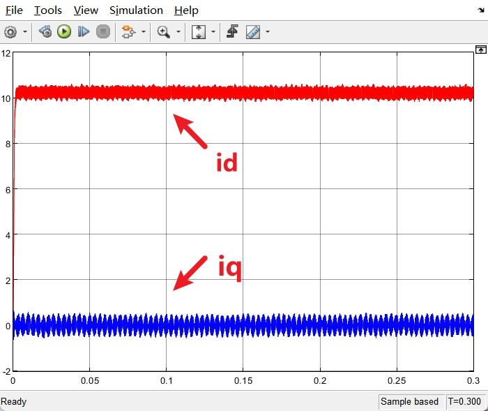Click the red id signal trace
488x411 pixels.
243,93
